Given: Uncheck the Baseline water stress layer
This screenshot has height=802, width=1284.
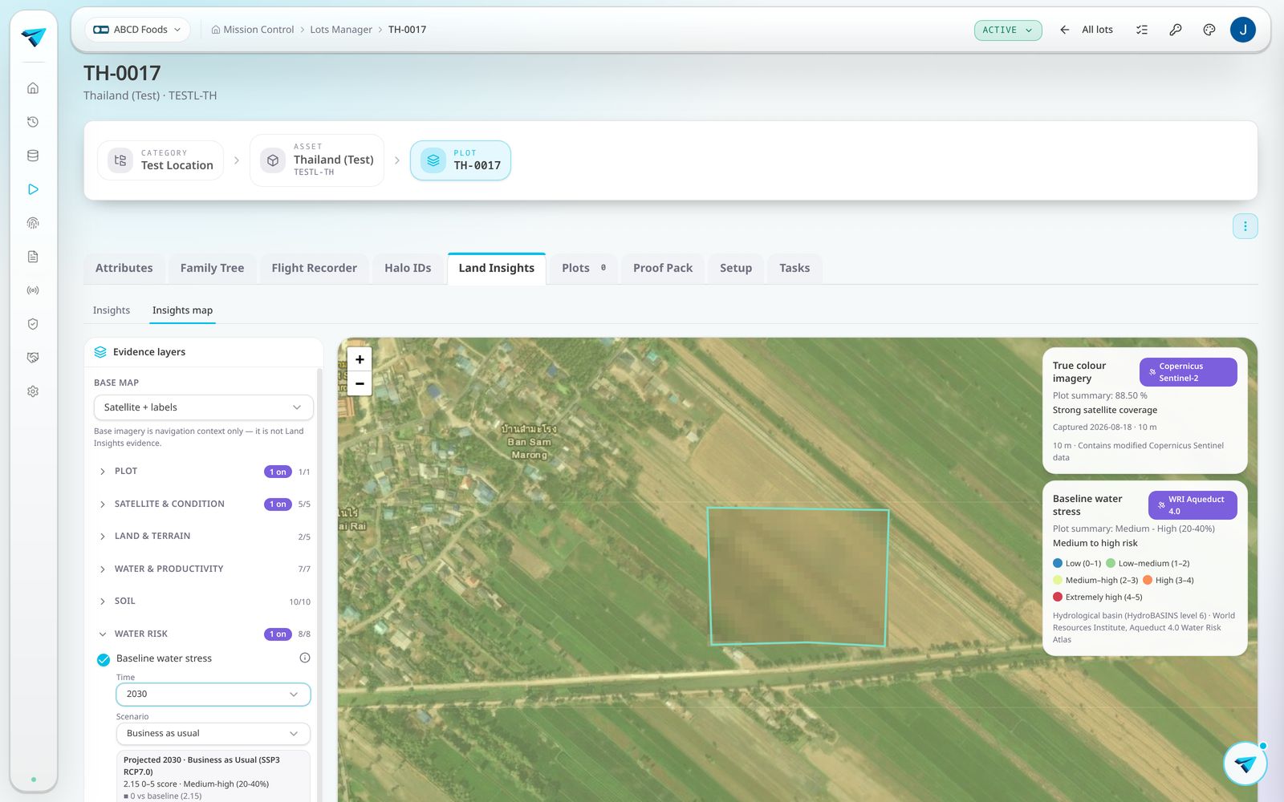Looking at the screenshot, I should (104, 660).
